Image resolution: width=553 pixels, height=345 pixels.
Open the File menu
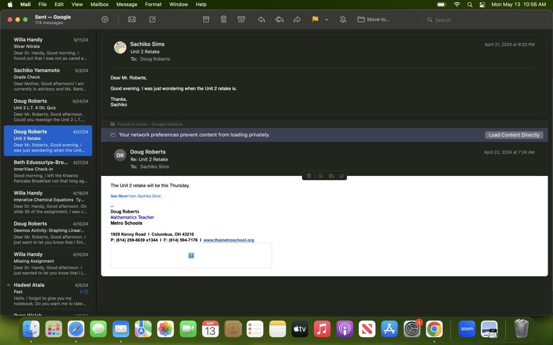42,4
